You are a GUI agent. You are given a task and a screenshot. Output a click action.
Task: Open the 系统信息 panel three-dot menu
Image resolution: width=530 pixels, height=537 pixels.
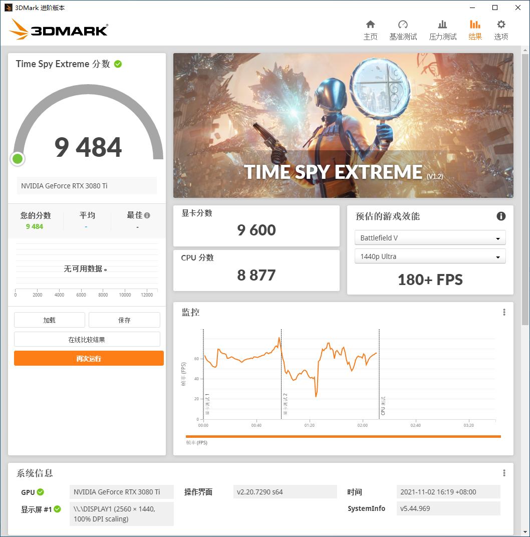tap(504, 473)
